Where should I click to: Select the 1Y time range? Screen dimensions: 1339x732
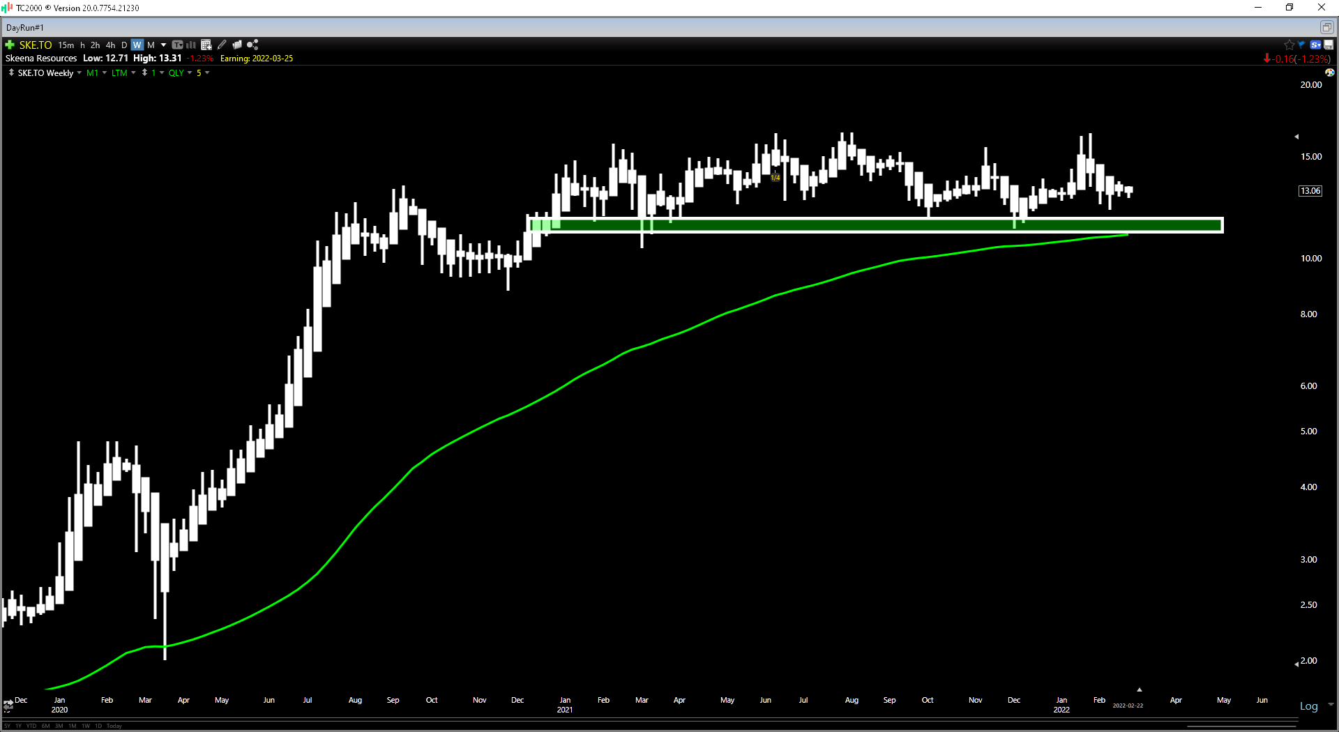(19, 726)
